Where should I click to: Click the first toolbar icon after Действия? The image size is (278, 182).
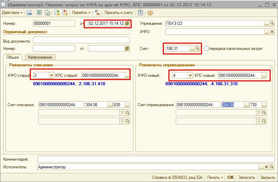coord(29,13)
